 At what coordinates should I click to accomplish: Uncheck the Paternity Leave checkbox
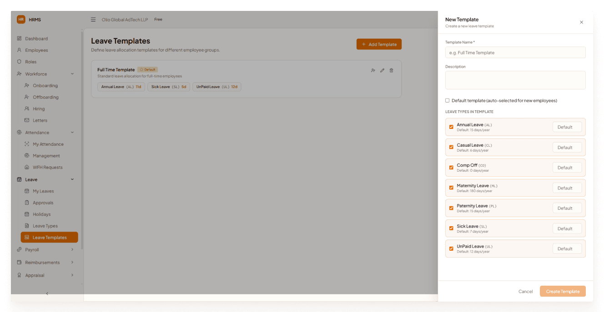click(x=451, y=208)
